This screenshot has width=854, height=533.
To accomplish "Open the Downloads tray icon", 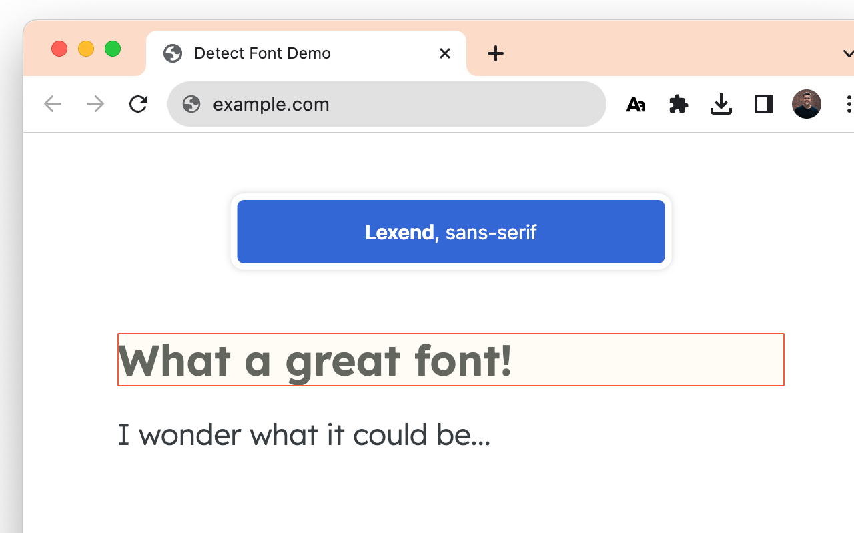I will click(721, 104).
